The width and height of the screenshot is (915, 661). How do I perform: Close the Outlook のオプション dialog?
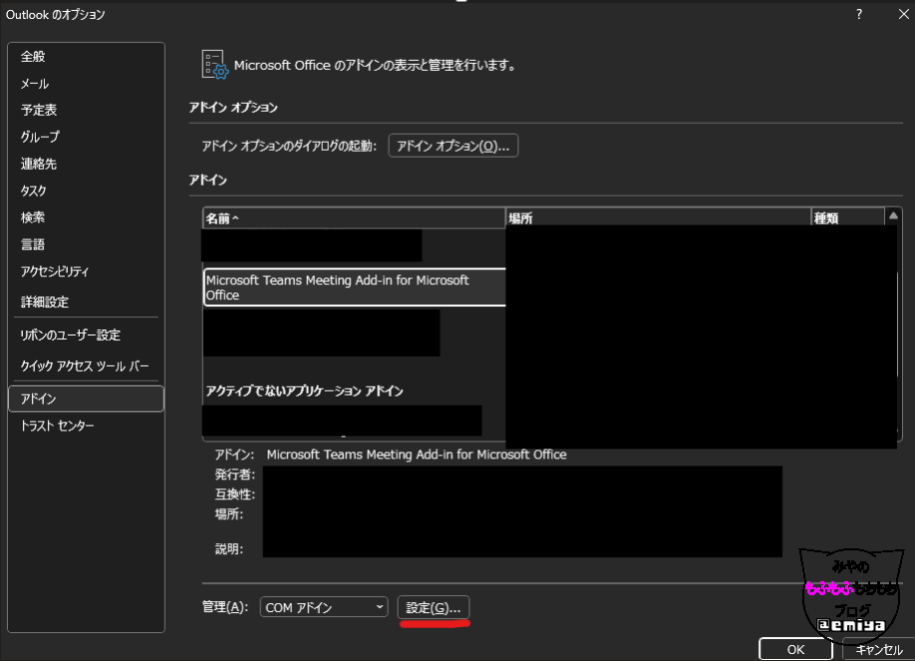(903, 14)
